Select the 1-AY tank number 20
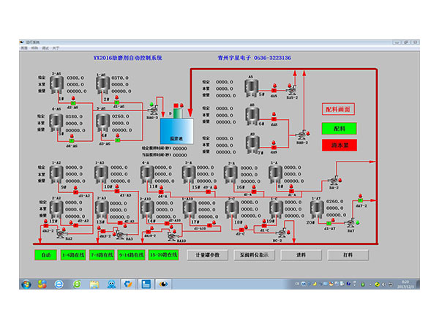The width and height of the screenshot is (439, 329). pos(316,208)
